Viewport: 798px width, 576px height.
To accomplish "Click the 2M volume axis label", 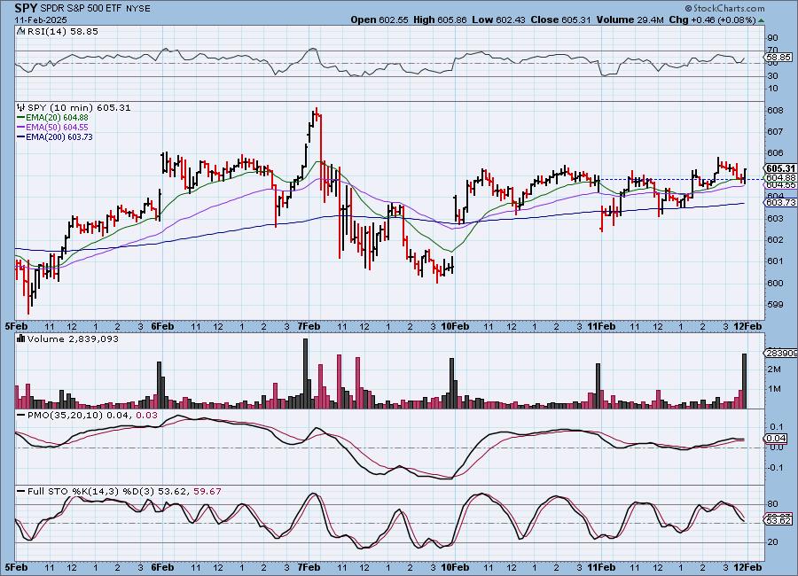I will (x=774, y=370).
